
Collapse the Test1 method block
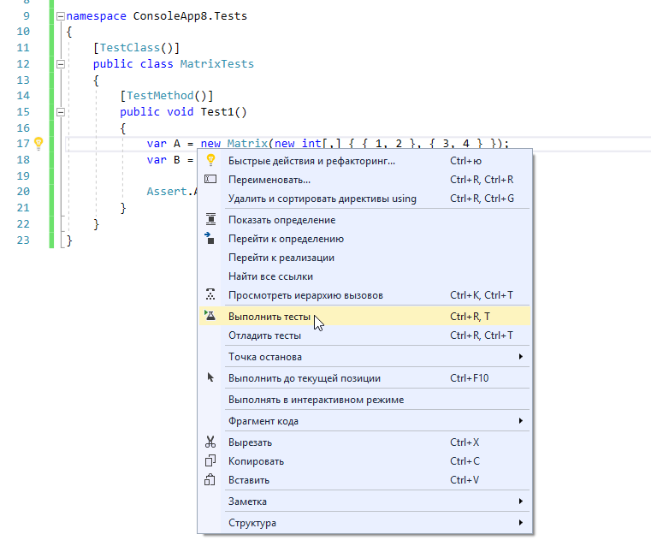point(61,112)
